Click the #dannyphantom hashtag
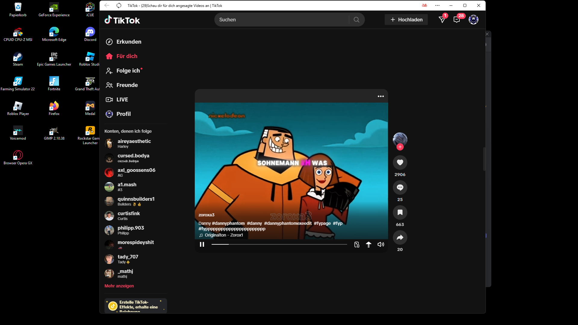Screen dimensions: 578x325 click(228, 223)
